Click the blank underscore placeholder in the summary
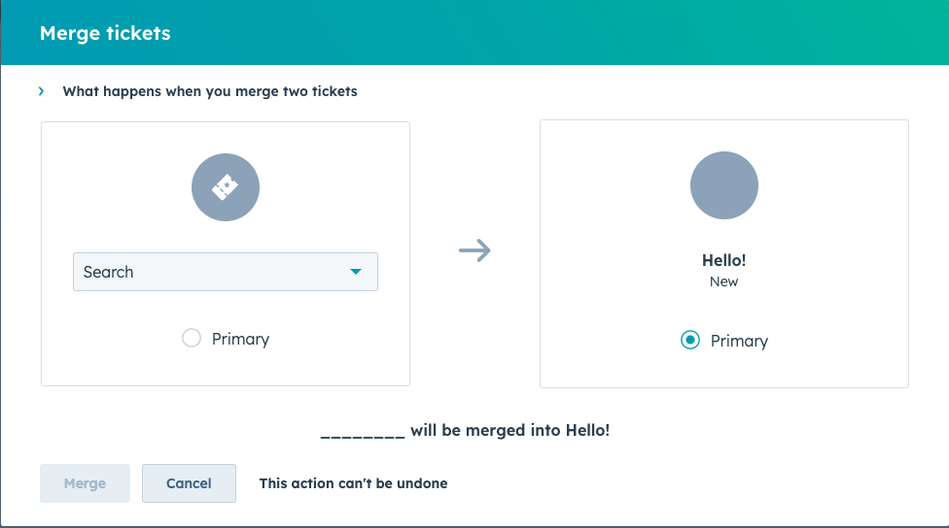Viewport: 949px width, 528px height. [x=363, y=431]
